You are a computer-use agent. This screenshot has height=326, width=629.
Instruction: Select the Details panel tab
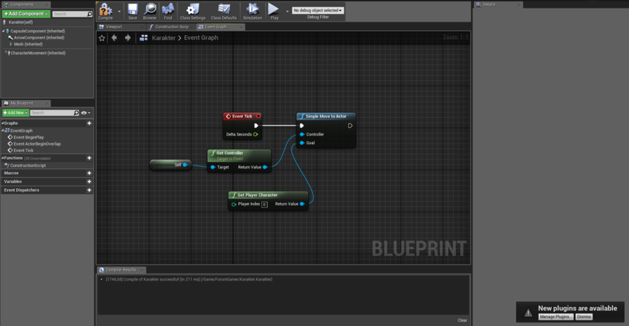(498, 5)
